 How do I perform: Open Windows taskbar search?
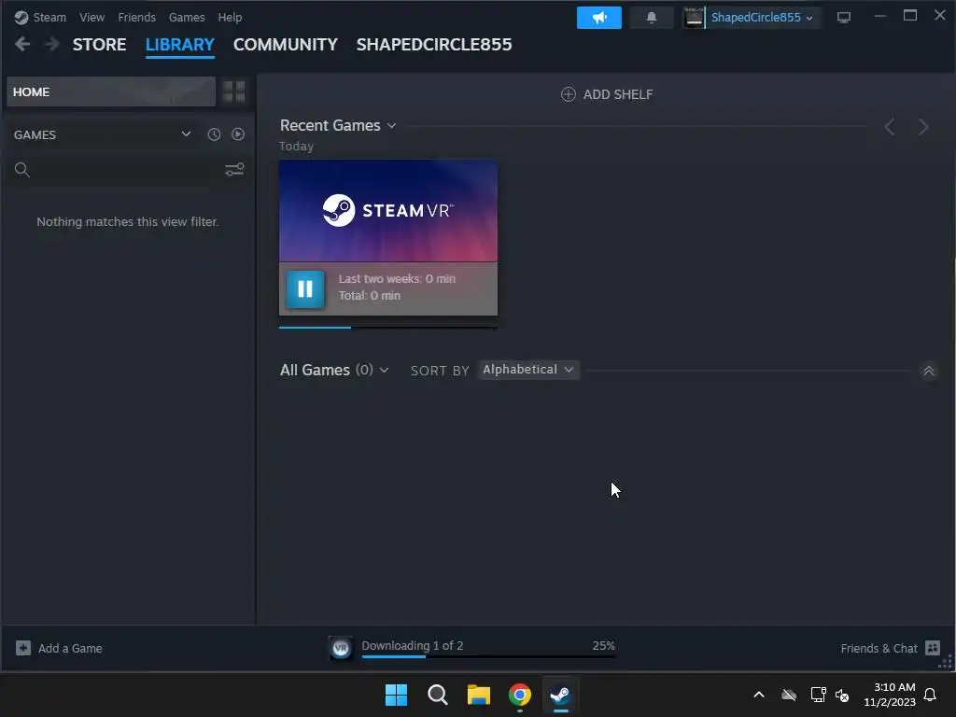point(437,695)
